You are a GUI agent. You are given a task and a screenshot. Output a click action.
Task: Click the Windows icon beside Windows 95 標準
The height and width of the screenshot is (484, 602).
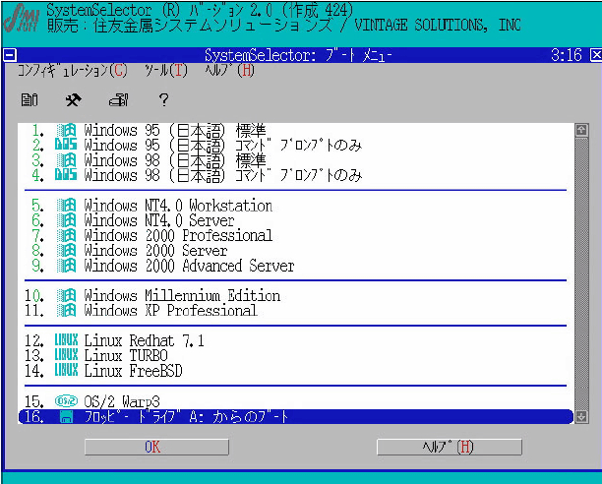point(66,131)
